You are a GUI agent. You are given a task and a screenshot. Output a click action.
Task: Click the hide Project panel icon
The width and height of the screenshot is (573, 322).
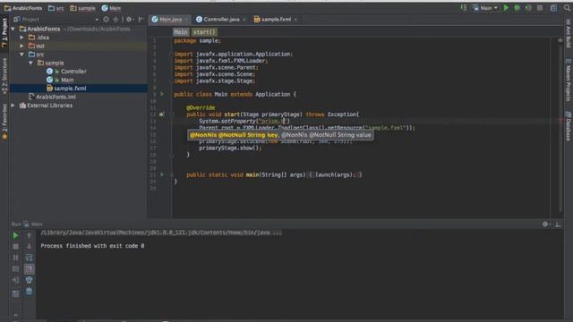click(x=141, y=20)
